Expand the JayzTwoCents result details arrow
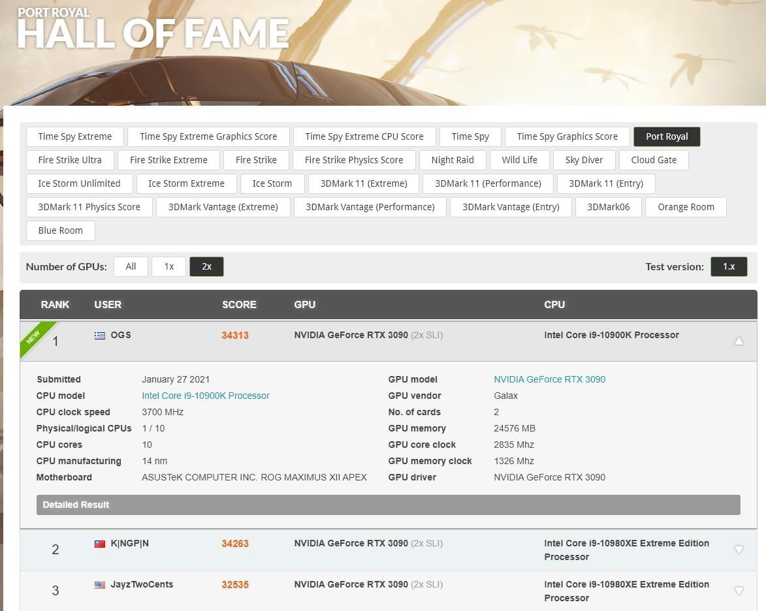This screenshot has width=766, height=611. tap(739, 591)
